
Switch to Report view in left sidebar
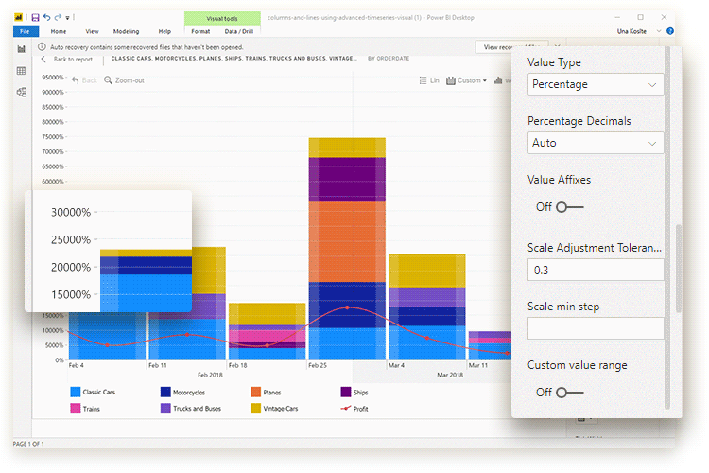(x=21, y=49)
